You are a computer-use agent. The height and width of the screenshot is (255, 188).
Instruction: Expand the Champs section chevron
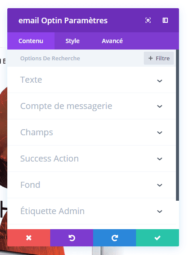(x=160, y=133)
